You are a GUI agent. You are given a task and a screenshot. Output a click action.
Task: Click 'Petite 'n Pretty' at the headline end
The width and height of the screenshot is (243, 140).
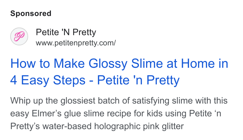tap(138, 80)
